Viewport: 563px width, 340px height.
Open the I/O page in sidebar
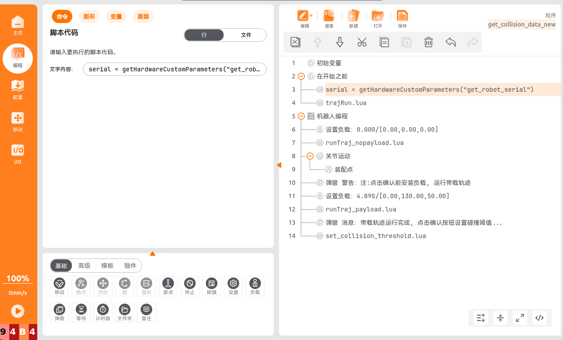18,154
